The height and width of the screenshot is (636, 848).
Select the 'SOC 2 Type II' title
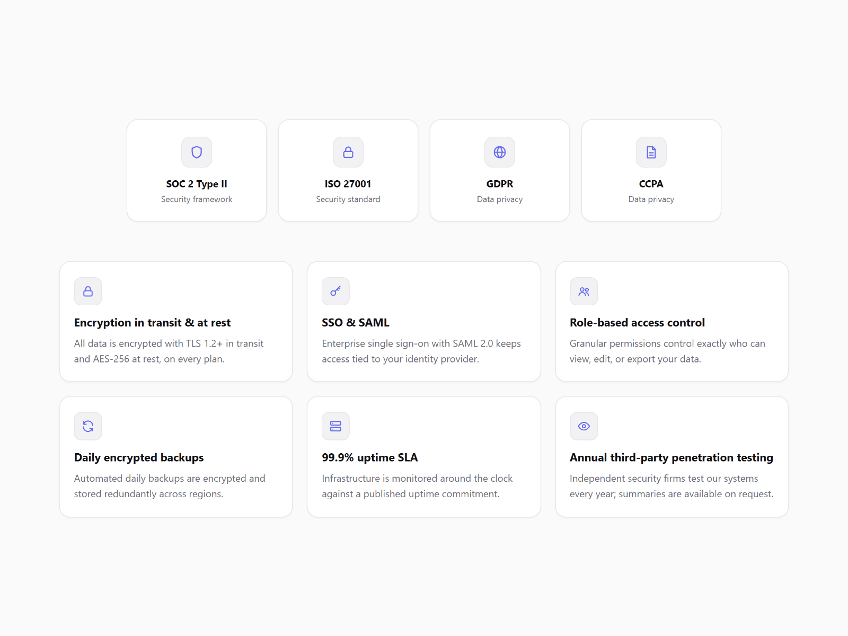click(x=197, y=184)
